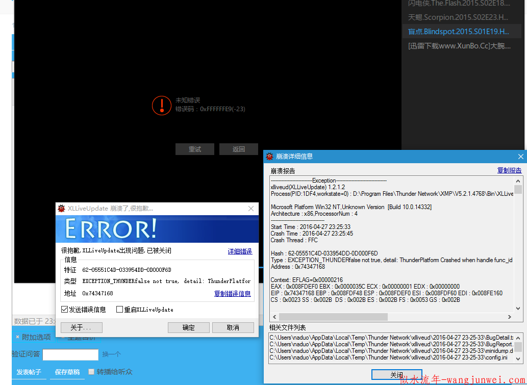Open the 关于... about button
527x385 pixels.
tap(81, 327)
